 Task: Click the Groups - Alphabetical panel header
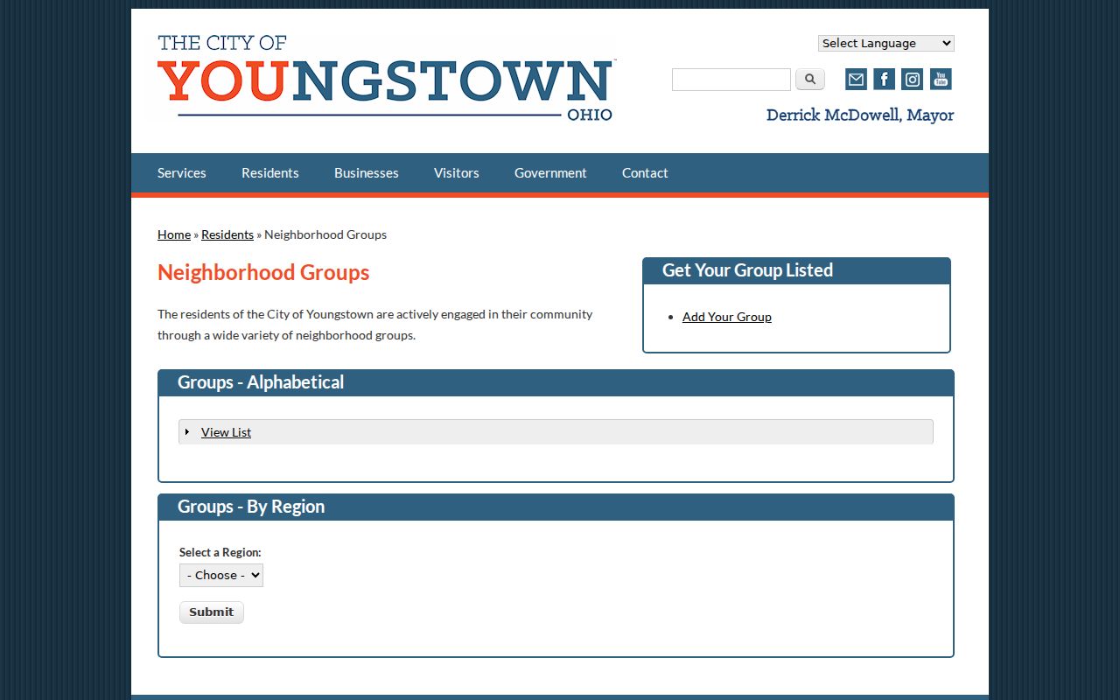click(556, 383)
